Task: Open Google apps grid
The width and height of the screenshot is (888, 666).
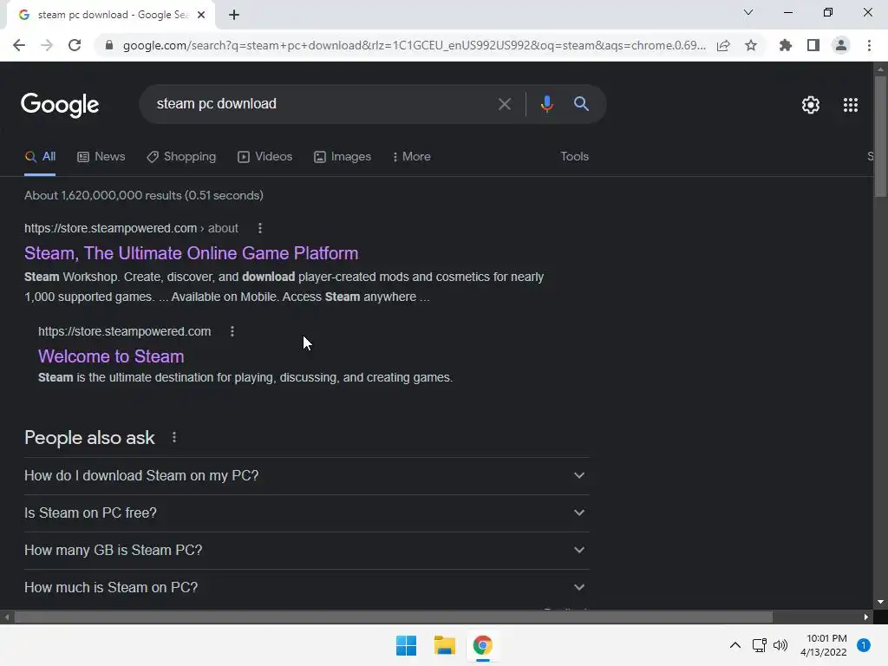Action: pyautogui.click(x=851, y=105)
